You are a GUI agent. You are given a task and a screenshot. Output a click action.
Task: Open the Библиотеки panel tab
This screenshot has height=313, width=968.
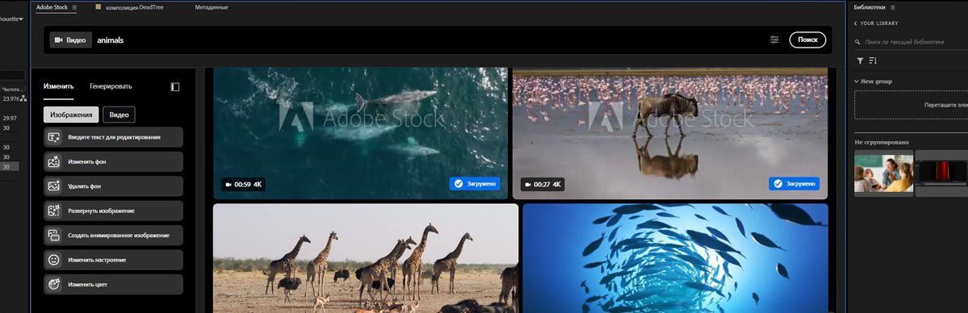[x=870, y=7]
